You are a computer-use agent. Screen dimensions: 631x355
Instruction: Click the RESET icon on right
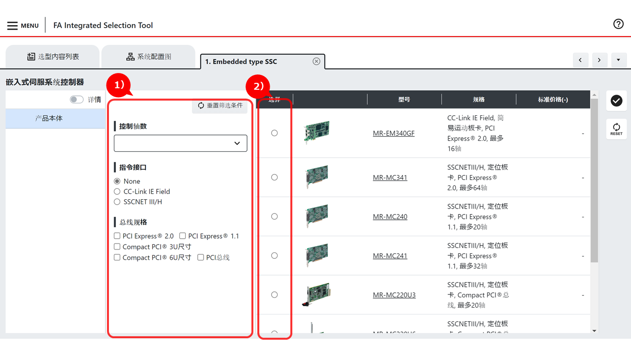pyautogui.click(x=616, y=129)
